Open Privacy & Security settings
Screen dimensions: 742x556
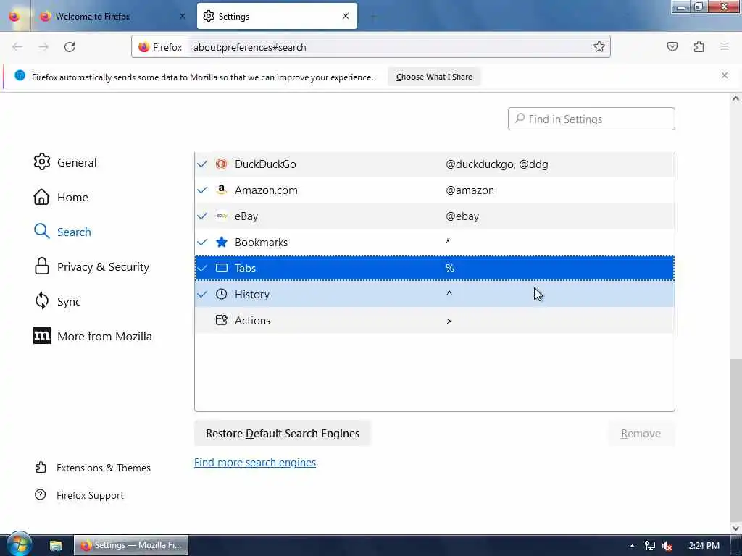[91, 266]
